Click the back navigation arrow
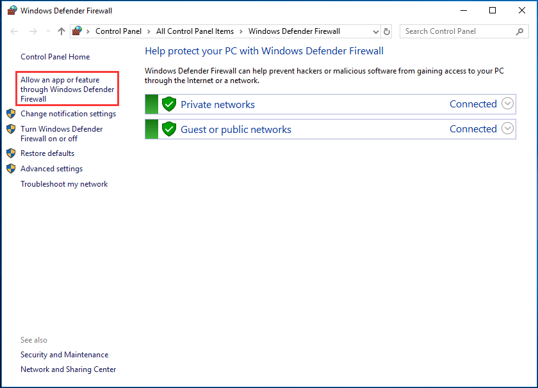538x388 pixels. 14,31
